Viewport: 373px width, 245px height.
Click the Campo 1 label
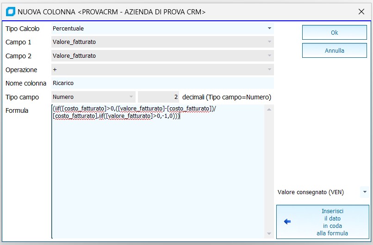[x=19, y=43]
